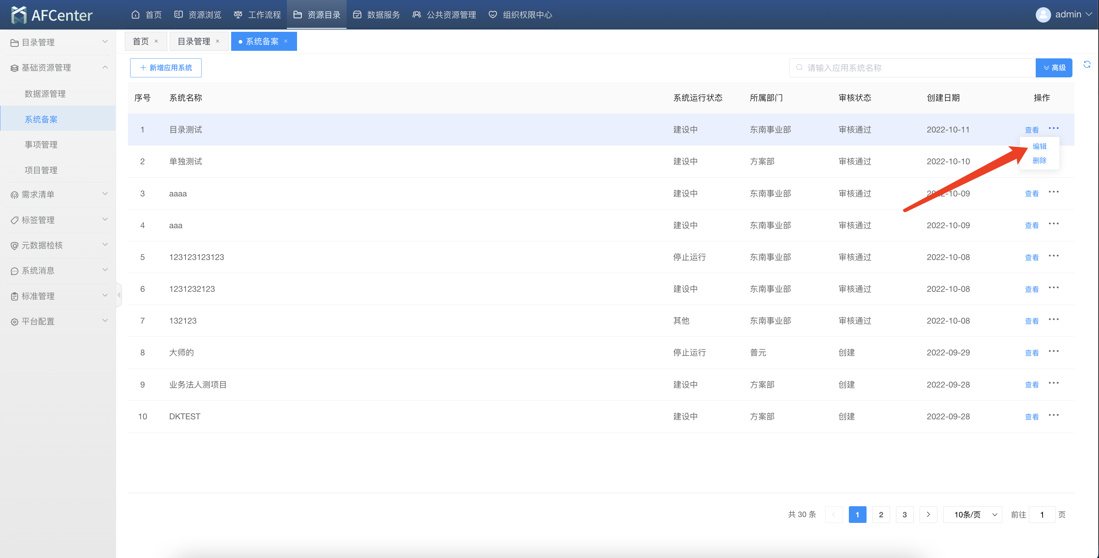This screenshot has width=1099, height=558.
Task: Open 项目管理 in the sidebar
Action: 41,170
